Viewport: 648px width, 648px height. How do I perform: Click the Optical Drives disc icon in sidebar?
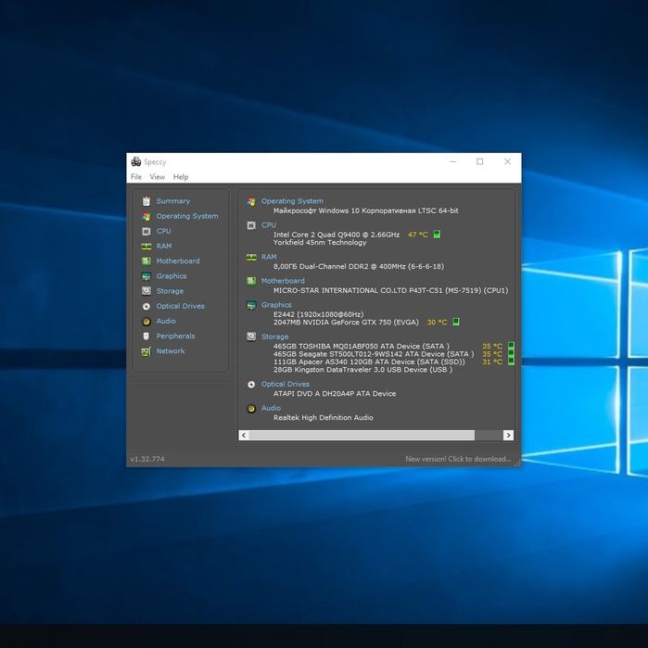pos(146,306)
